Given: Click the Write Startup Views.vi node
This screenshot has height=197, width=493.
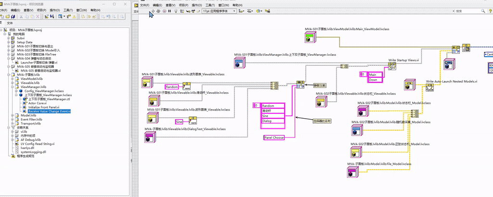Looking at the screenshot, I should (392, 67).
